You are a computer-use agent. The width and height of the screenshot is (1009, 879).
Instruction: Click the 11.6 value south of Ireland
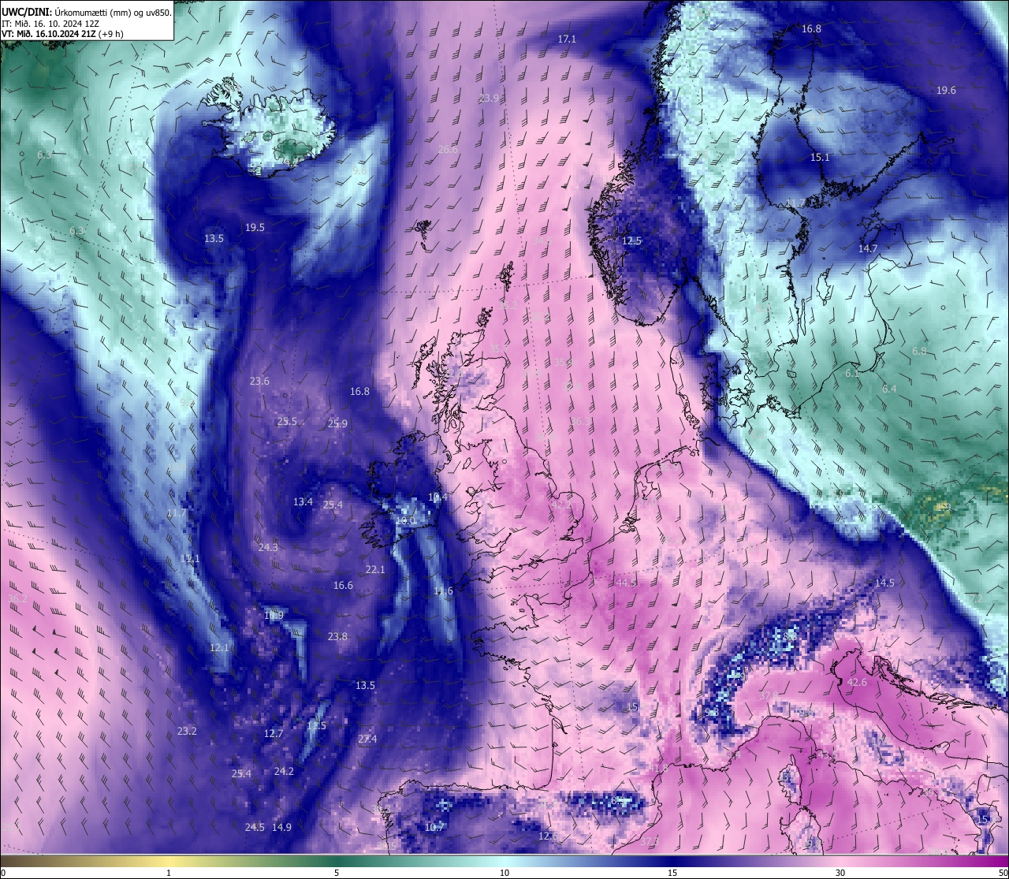[x=444, y=591]
